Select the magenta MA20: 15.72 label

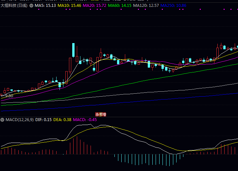coord(94,6)
